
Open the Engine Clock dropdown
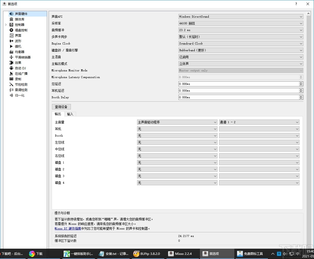tap(241, 43)
